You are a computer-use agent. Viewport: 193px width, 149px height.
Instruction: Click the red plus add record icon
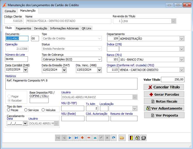[82, 138]
